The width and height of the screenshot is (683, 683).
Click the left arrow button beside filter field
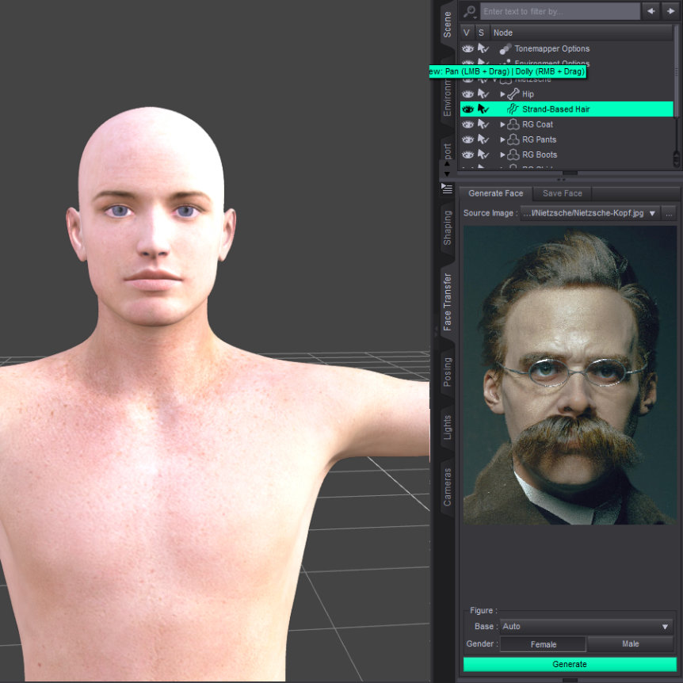click(651, 11)
